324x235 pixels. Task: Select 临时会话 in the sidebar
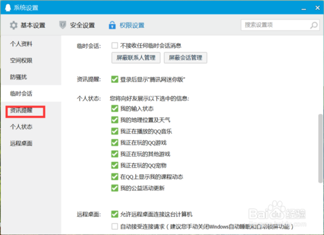click(21, 94)
